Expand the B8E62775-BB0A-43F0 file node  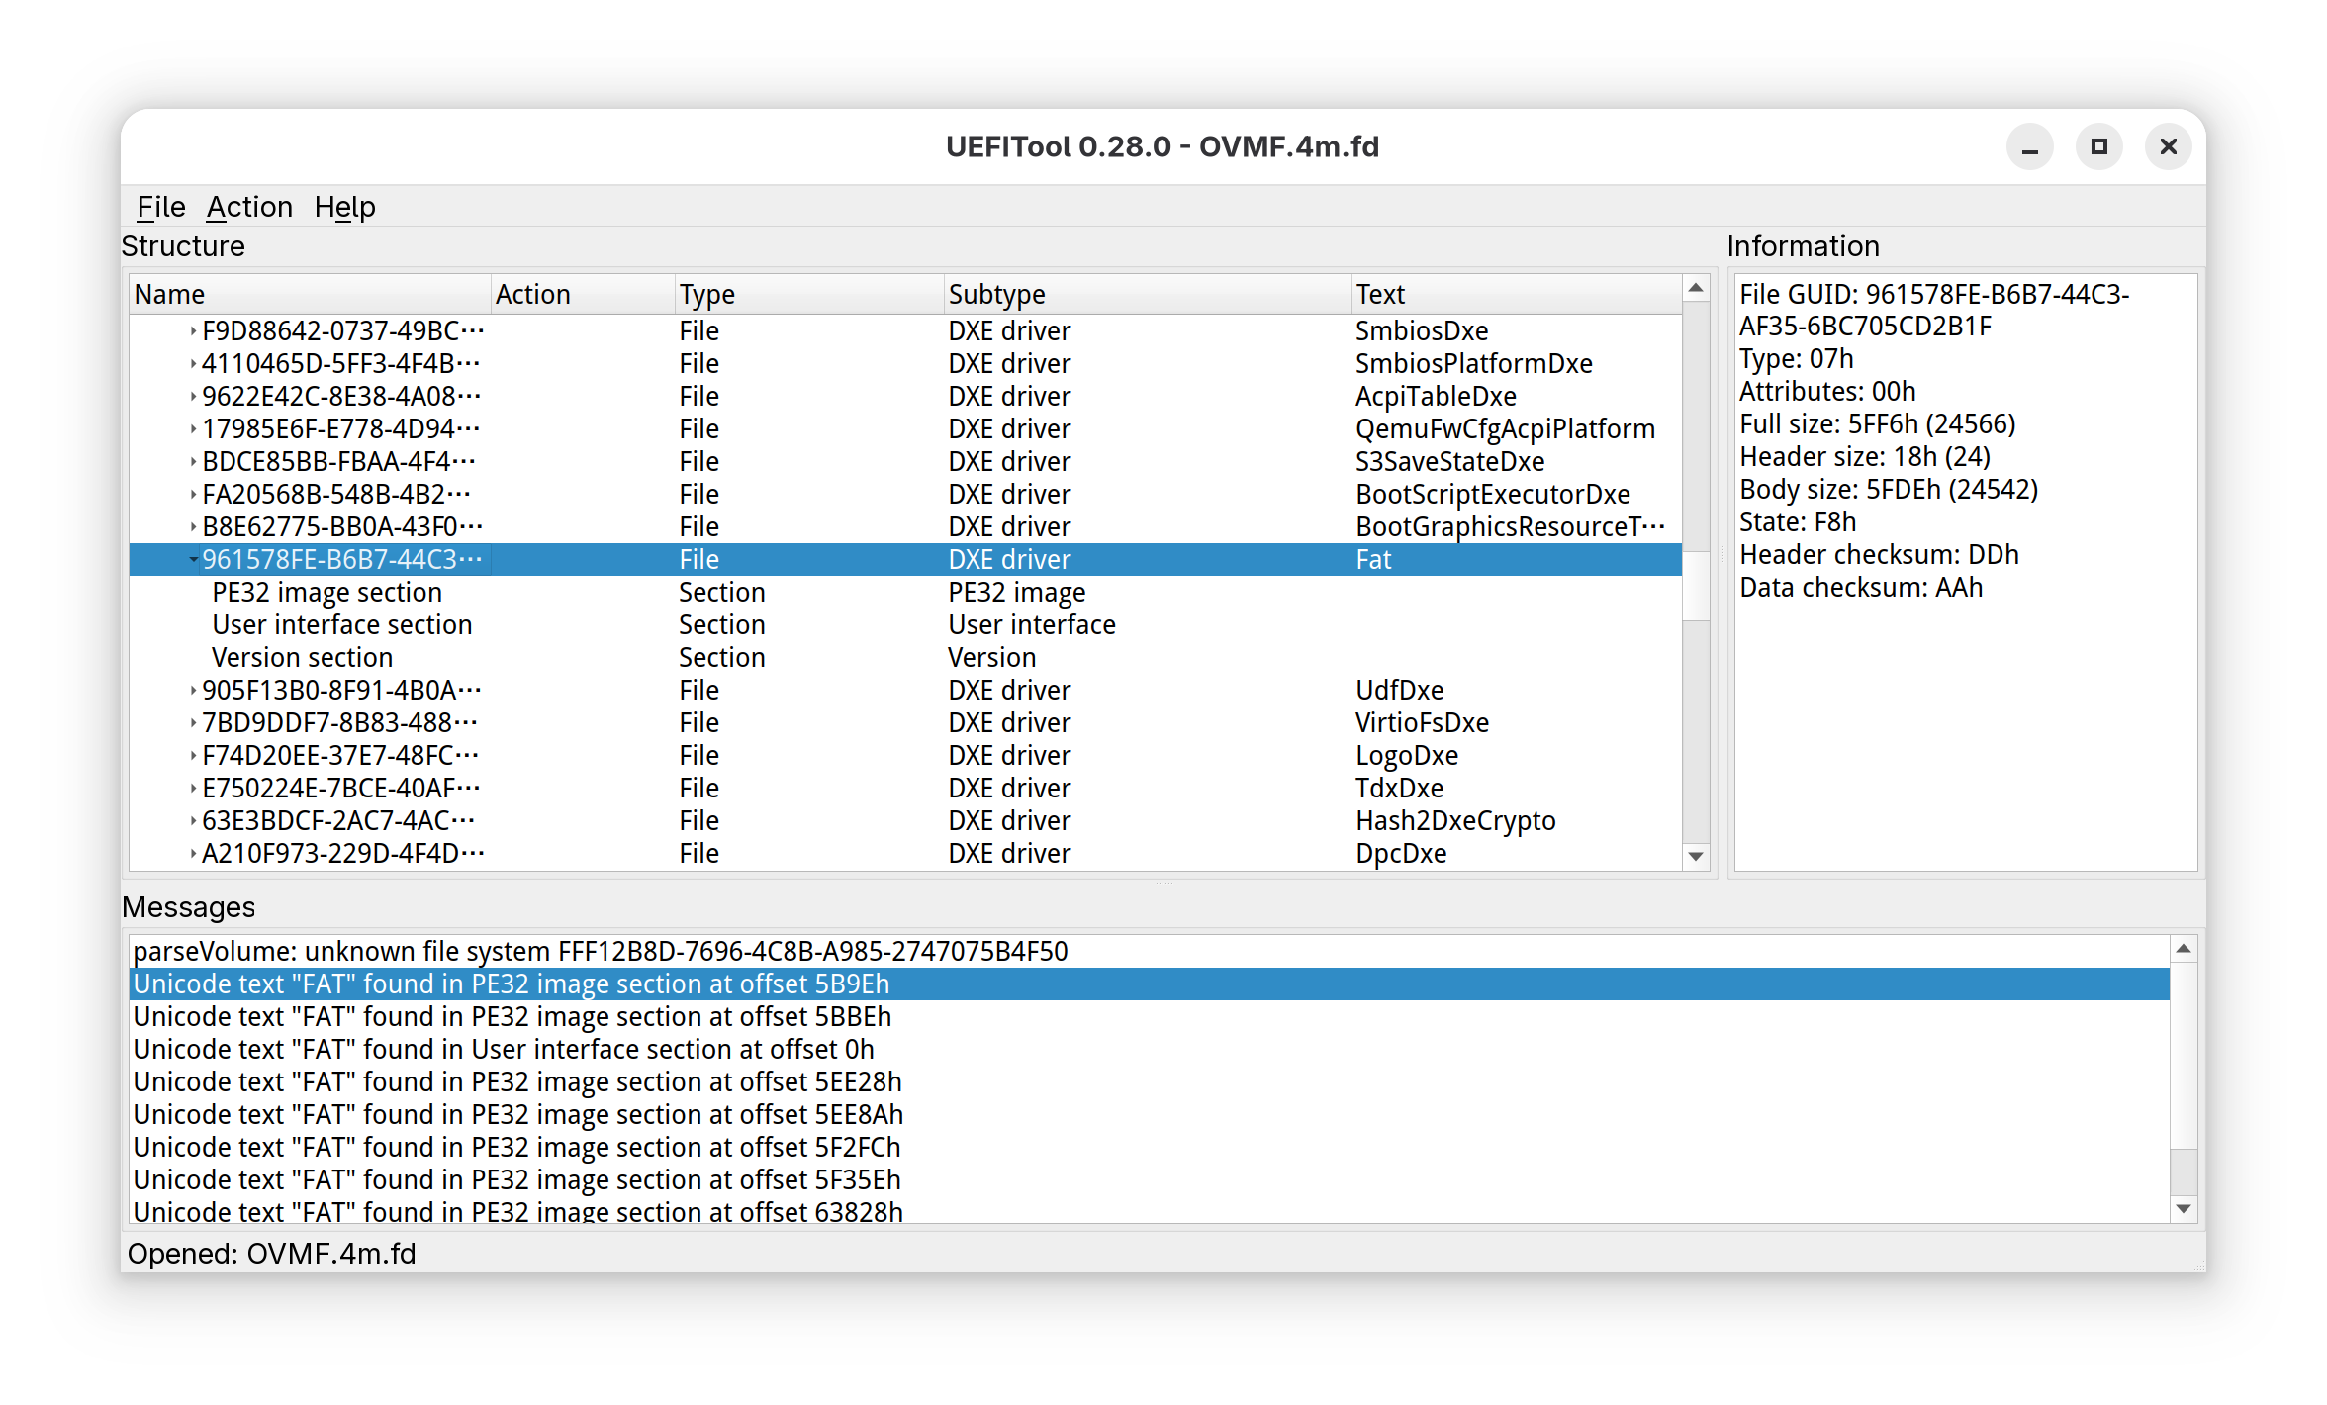point(193,527)
